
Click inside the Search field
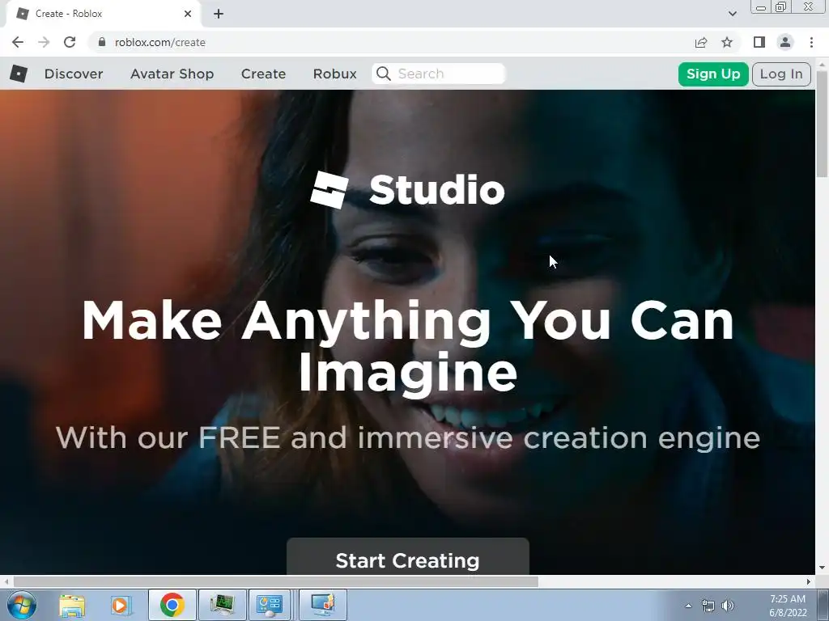tap(439, 74)
